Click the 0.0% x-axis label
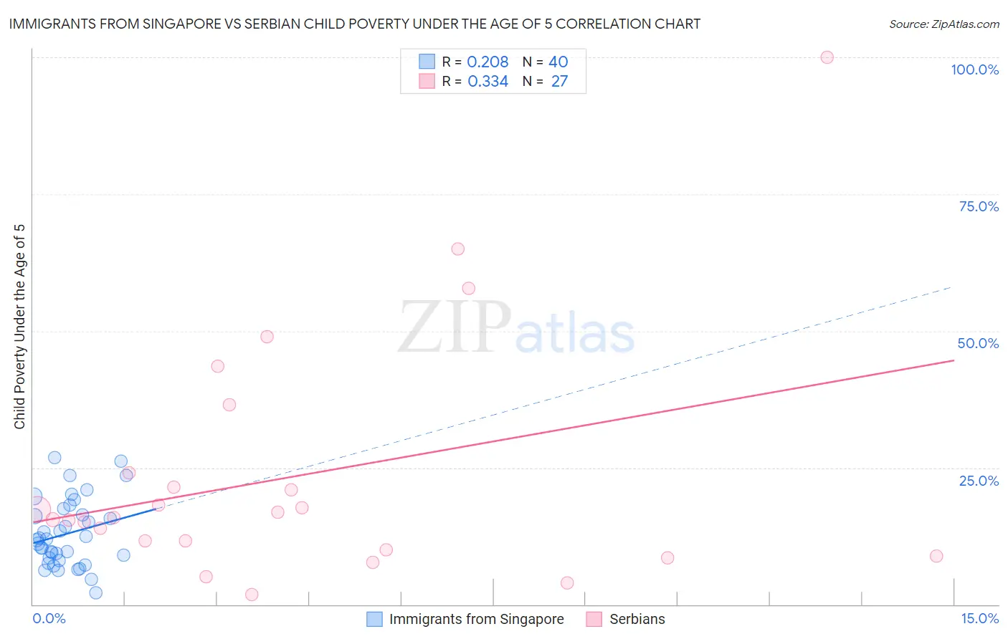Viewport: 1008px width, 639px height. point(49,618)
